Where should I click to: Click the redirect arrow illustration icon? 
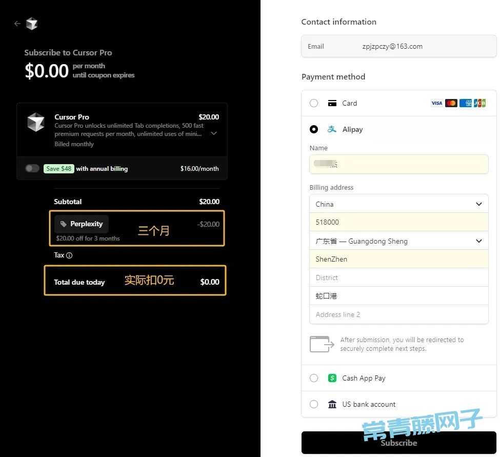pyautogui.click(x=322, y=344)
